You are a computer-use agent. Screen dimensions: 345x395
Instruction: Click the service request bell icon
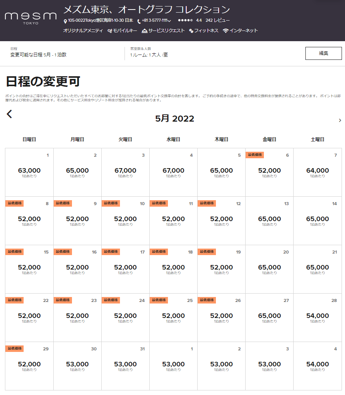coord(144,31)
